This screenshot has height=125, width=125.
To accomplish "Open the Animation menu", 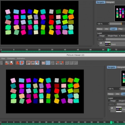I will [21, 58].
